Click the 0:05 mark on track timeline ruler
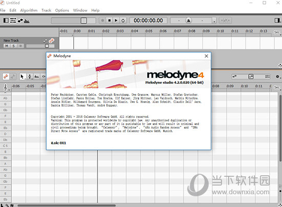Image resolution: width=282 pixels, height=207 pixels. (149, 31)
